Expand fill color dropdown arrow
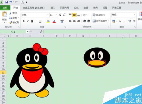The width and height of the screenshot is (142, 104). (x=51, y=21)
